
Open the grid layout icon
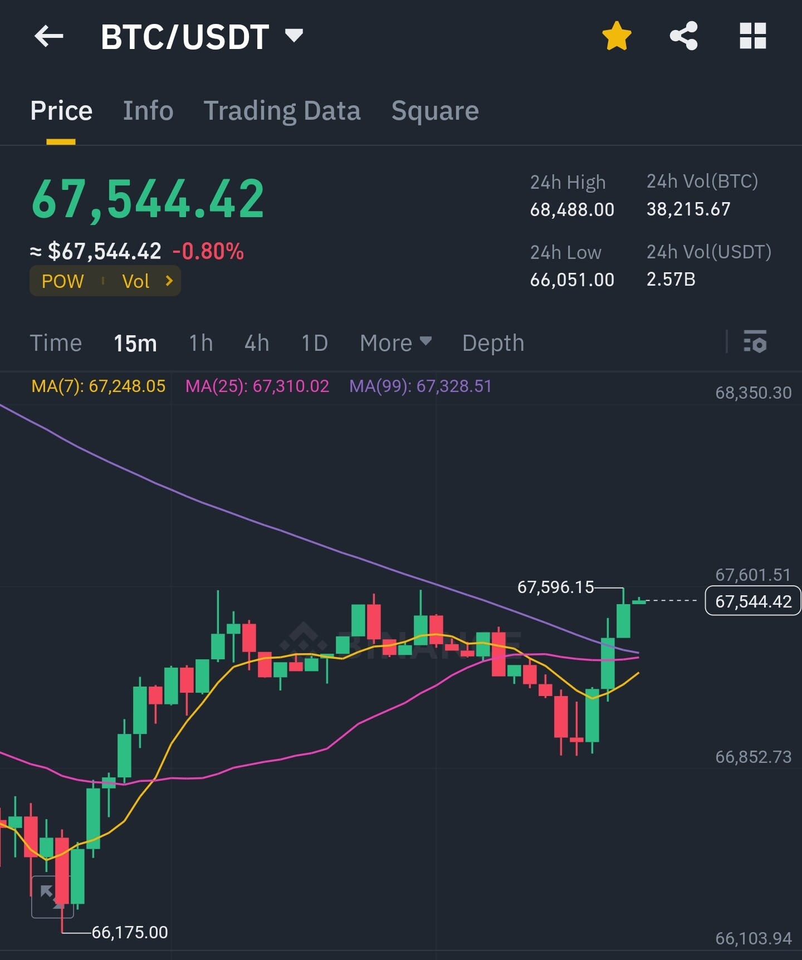click(x=753, y=36)
